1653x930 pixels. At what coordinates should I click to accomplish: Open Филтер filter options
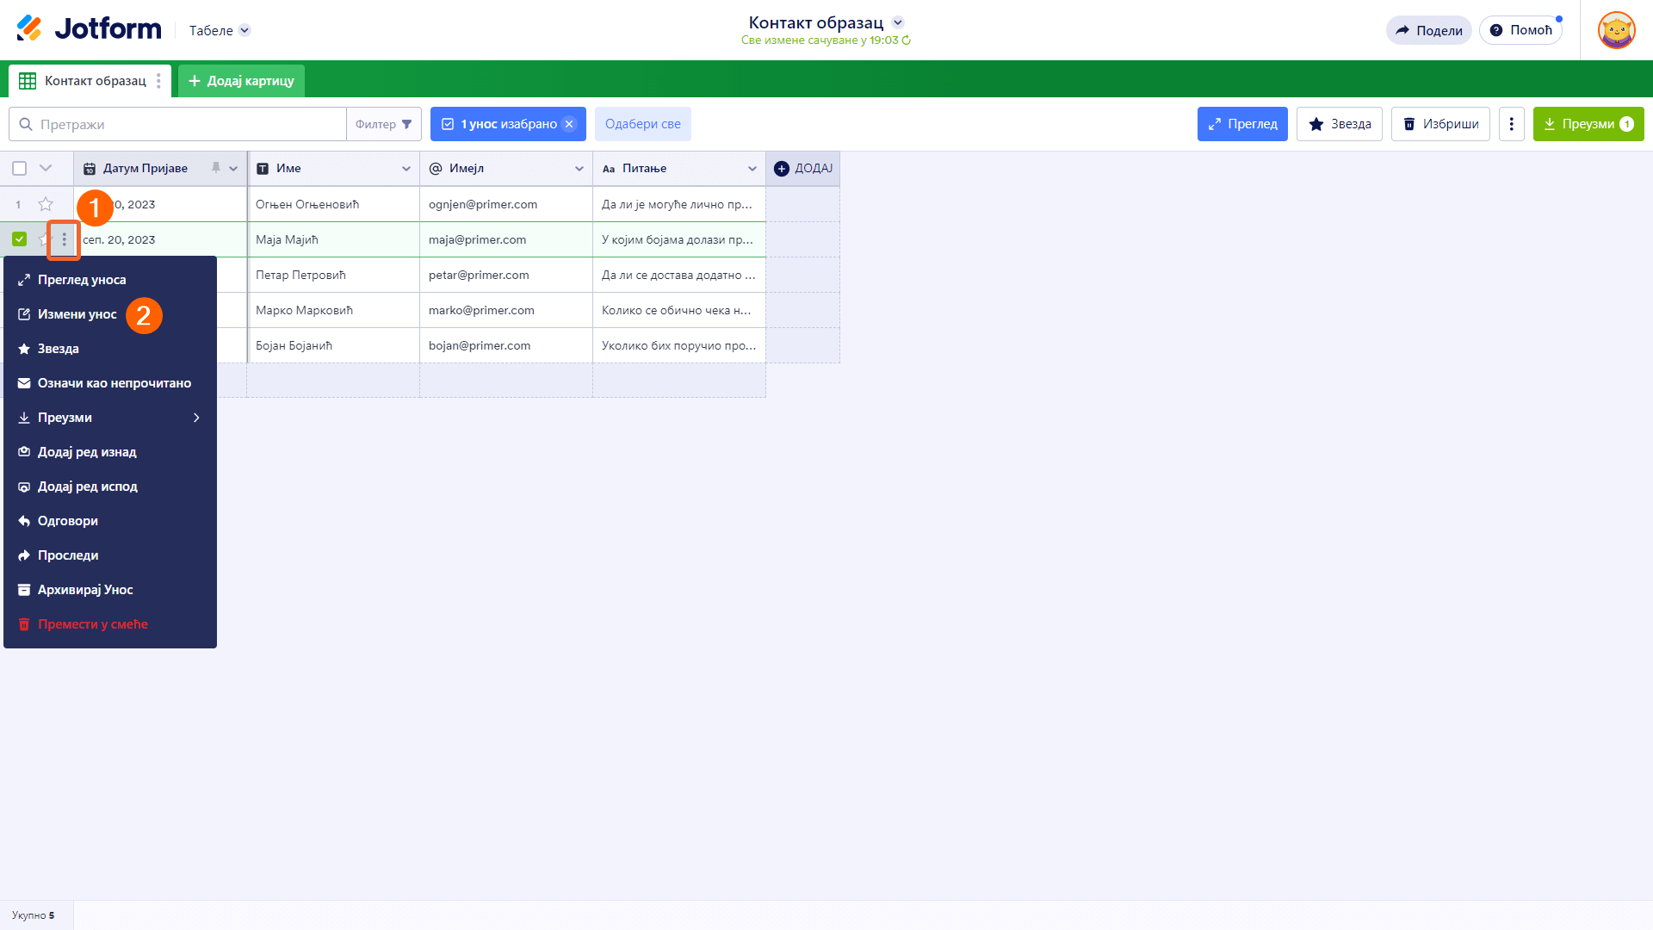(384, 124)
